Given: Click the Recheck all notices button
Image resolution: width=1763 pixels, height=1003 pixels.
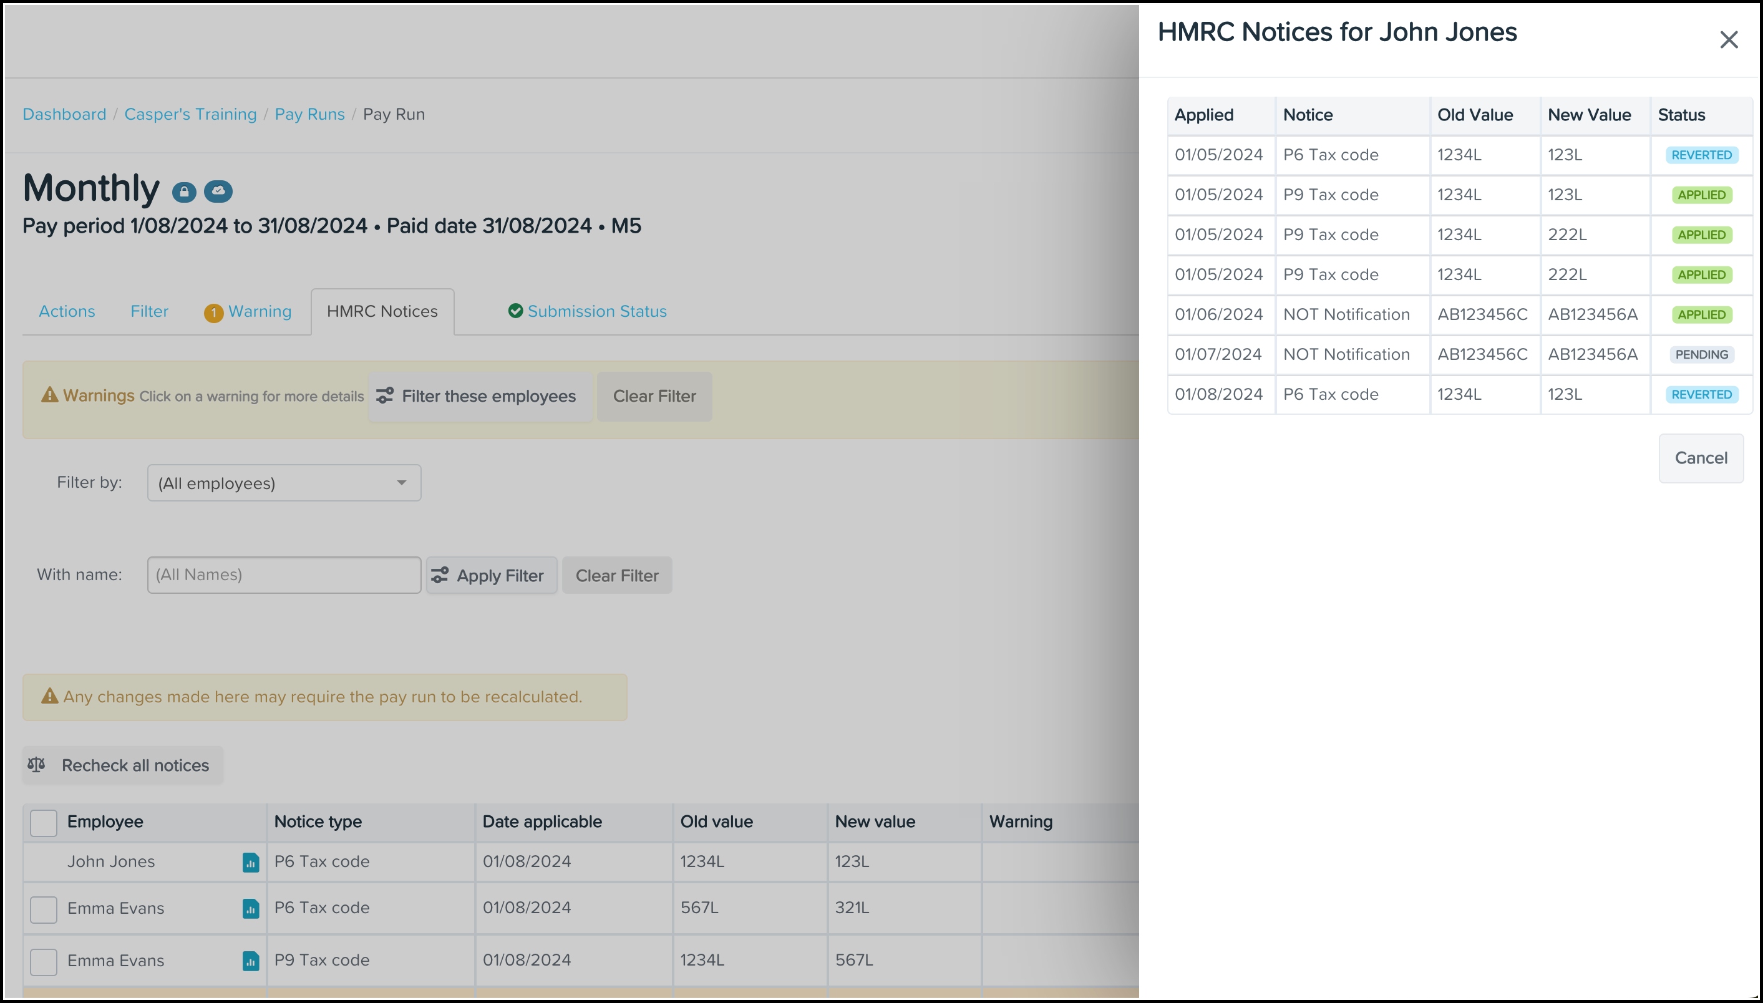Looking at the screenshot, I should tap(123, 765).
